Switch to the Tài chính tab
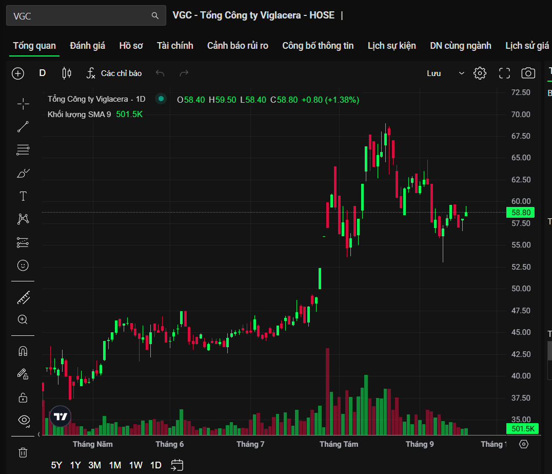The height and width of the screenshot is (474, 552). pos(175,46)
